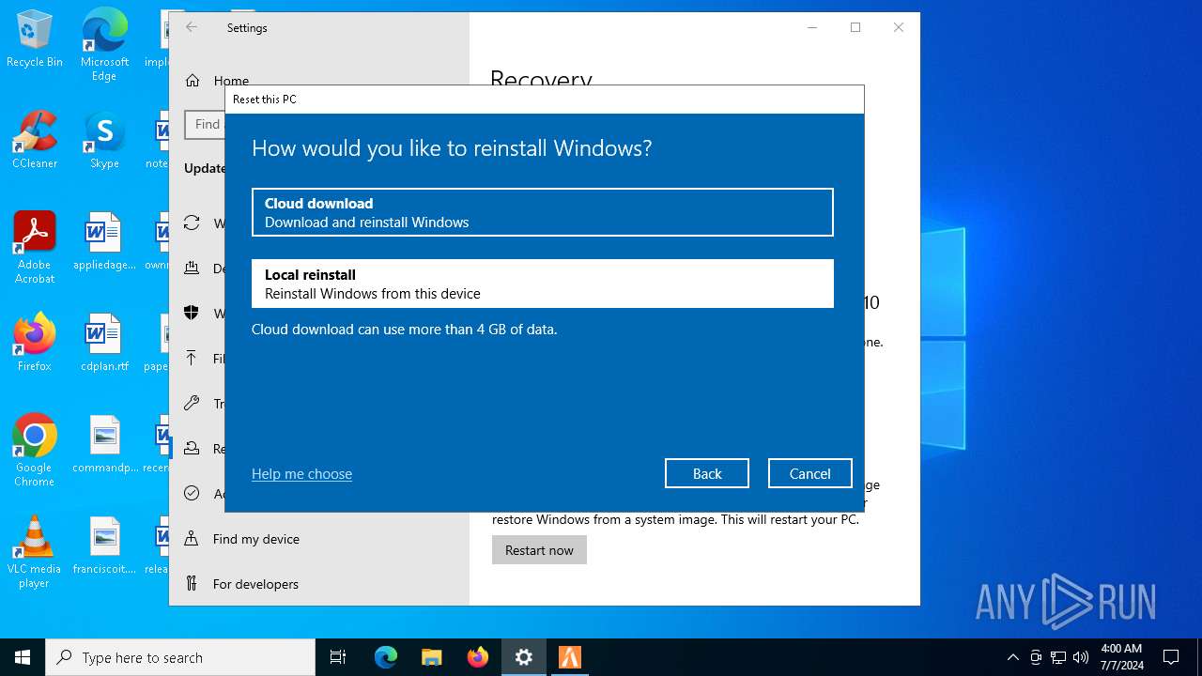The image size is (1202, 676).
Task: Select the franciscoit image file on desktop
Action: 104,546
